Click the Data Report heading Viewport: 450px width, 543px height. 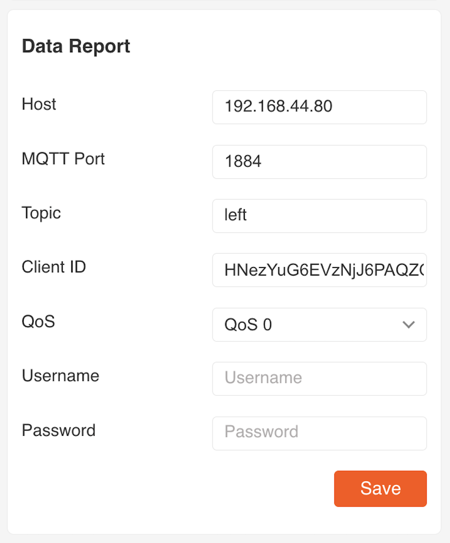click(76, 46)
